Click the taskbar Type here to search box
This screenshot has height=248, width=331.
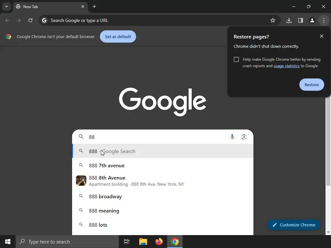point(67,242)
